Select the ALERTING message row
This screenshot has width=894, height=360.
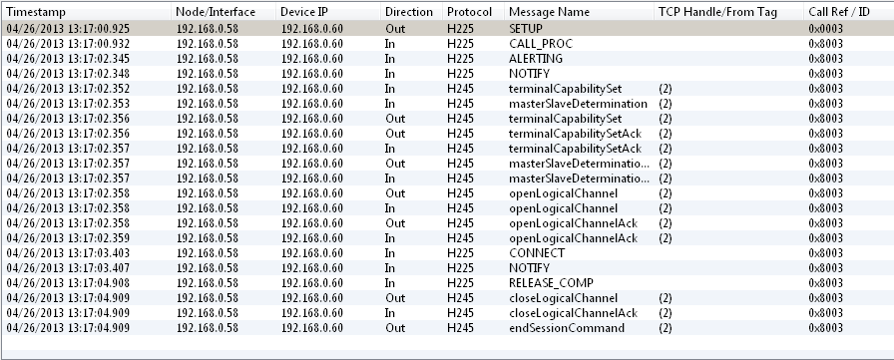pos(448,59)
